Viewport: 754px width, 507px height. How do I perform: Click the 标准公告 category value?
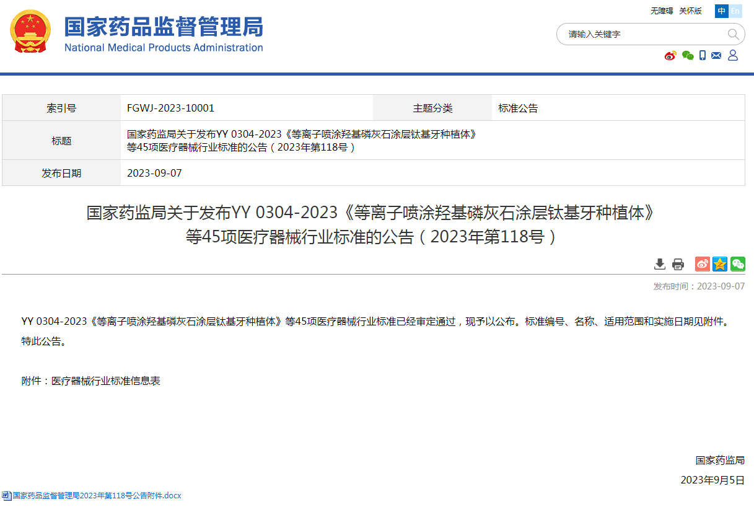click(519, 108)
